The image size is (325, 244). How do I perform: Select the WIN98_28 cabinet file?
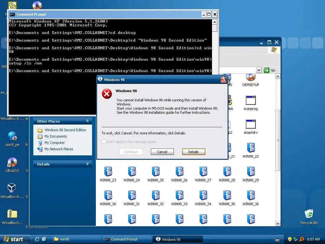click(x=227, y=172)
